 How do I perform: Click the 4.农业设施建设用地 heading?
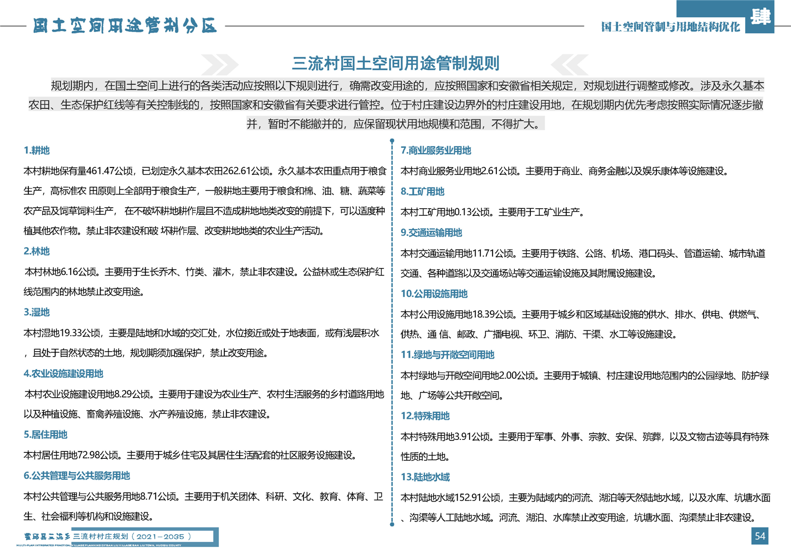(63, 374)
